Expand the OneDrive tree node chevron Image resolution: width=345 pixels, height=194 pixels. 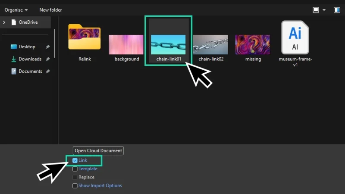pos(4,22)
